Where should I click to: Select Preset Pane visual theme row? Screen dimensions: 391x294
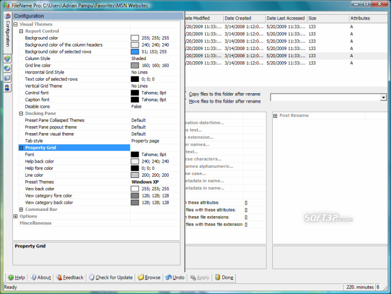[x=99, y=134]
